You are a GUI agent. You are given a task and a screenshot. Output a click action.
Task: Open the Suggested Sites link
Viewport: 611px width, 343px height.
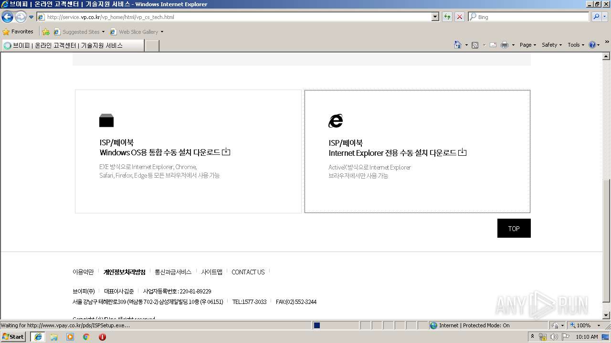(79, 32)
